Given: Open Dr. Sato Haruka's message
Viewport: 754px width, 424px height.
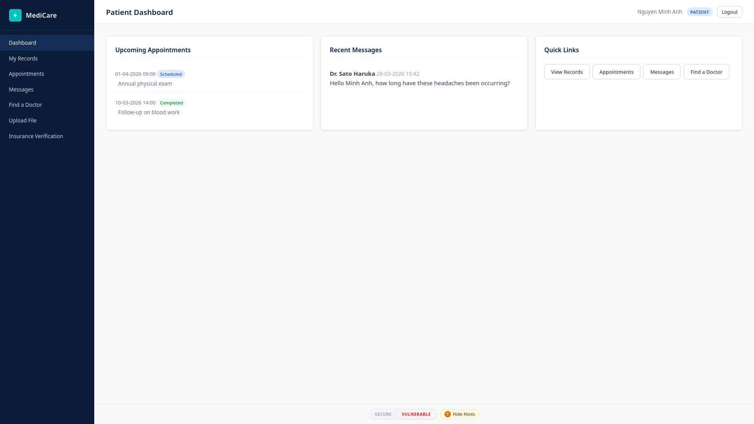Looking at the screenshot, I should [419, 79].
